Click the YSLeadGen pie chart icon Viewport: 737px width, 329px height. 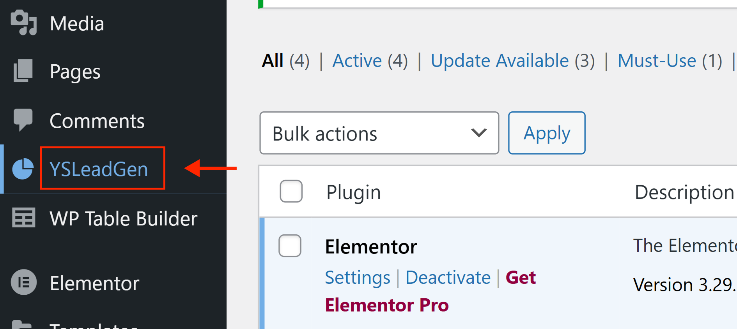coord(23,169)
